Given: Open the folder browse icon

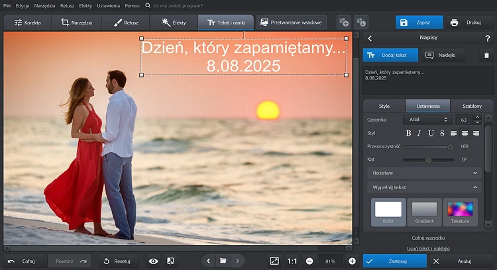Looking at the screenshot, I should (223, 261).
